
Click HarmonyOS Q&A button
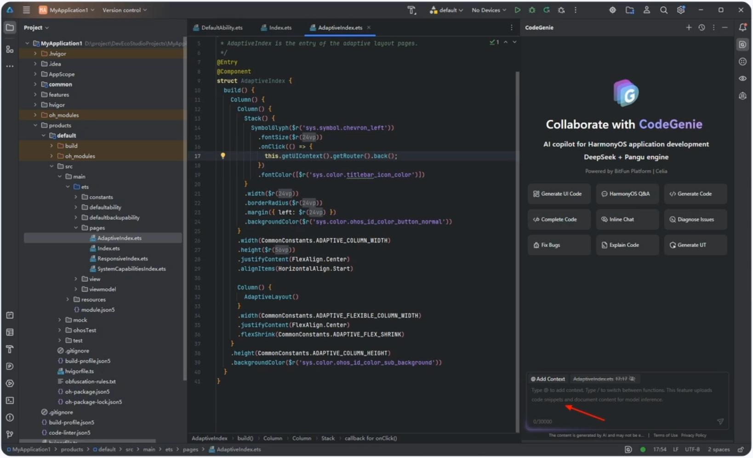627,194
